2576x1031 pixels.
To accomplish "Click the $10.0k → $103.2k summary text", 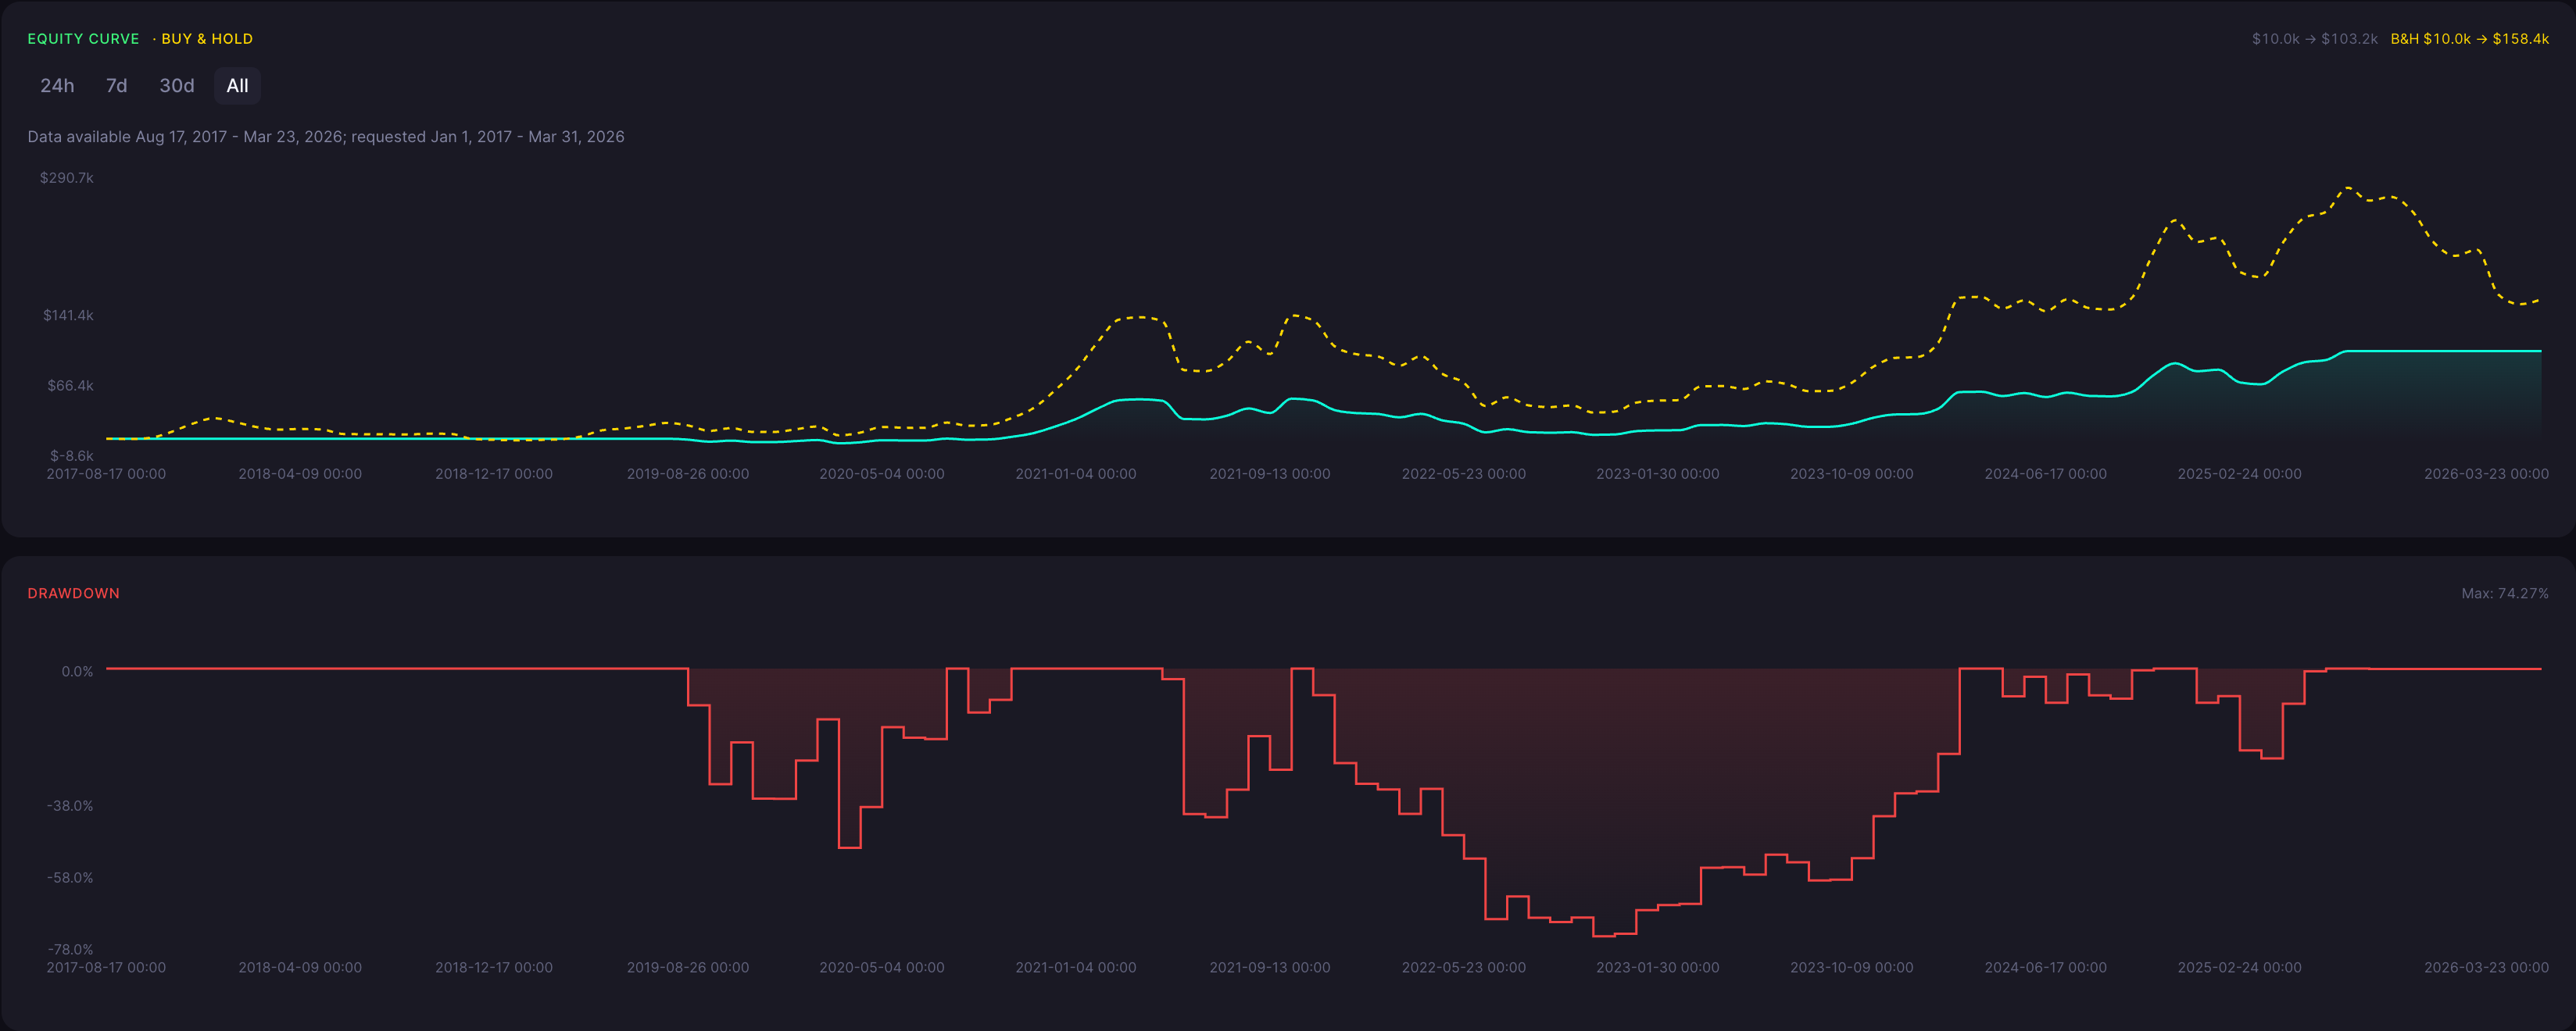I will (x=2314, y=39).
